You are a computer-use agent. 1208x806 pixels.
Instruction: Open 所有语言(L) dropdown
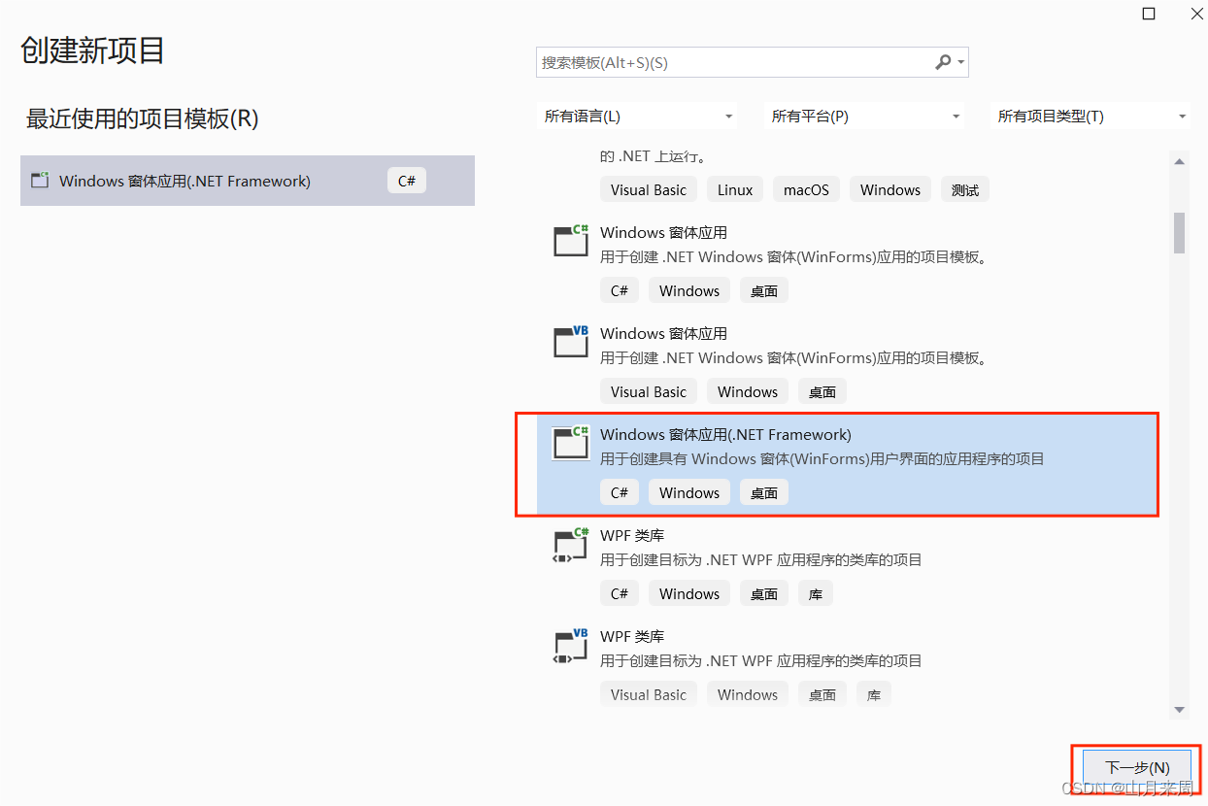point(636,117)
